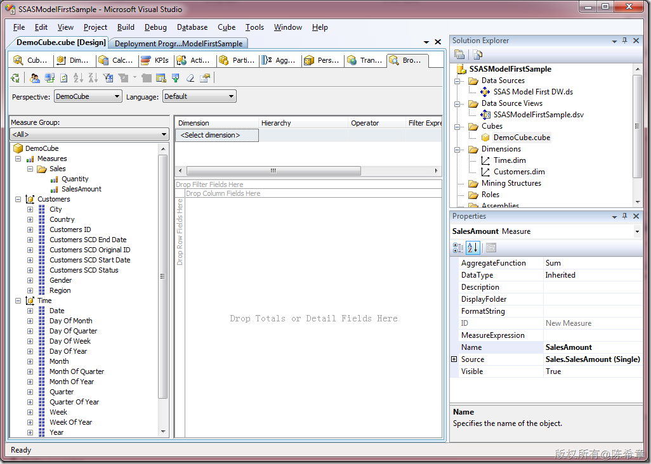Click the Property Pages icon in Properties panel
Image resolution: width=651 pixels, height=464 pixels.
491,248
